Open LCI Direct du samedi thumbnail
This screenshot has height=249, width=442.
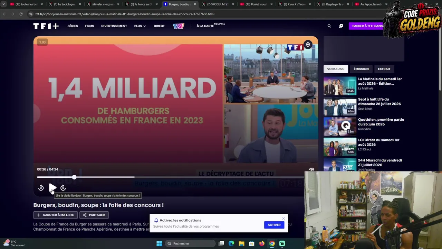pos(340,147)
